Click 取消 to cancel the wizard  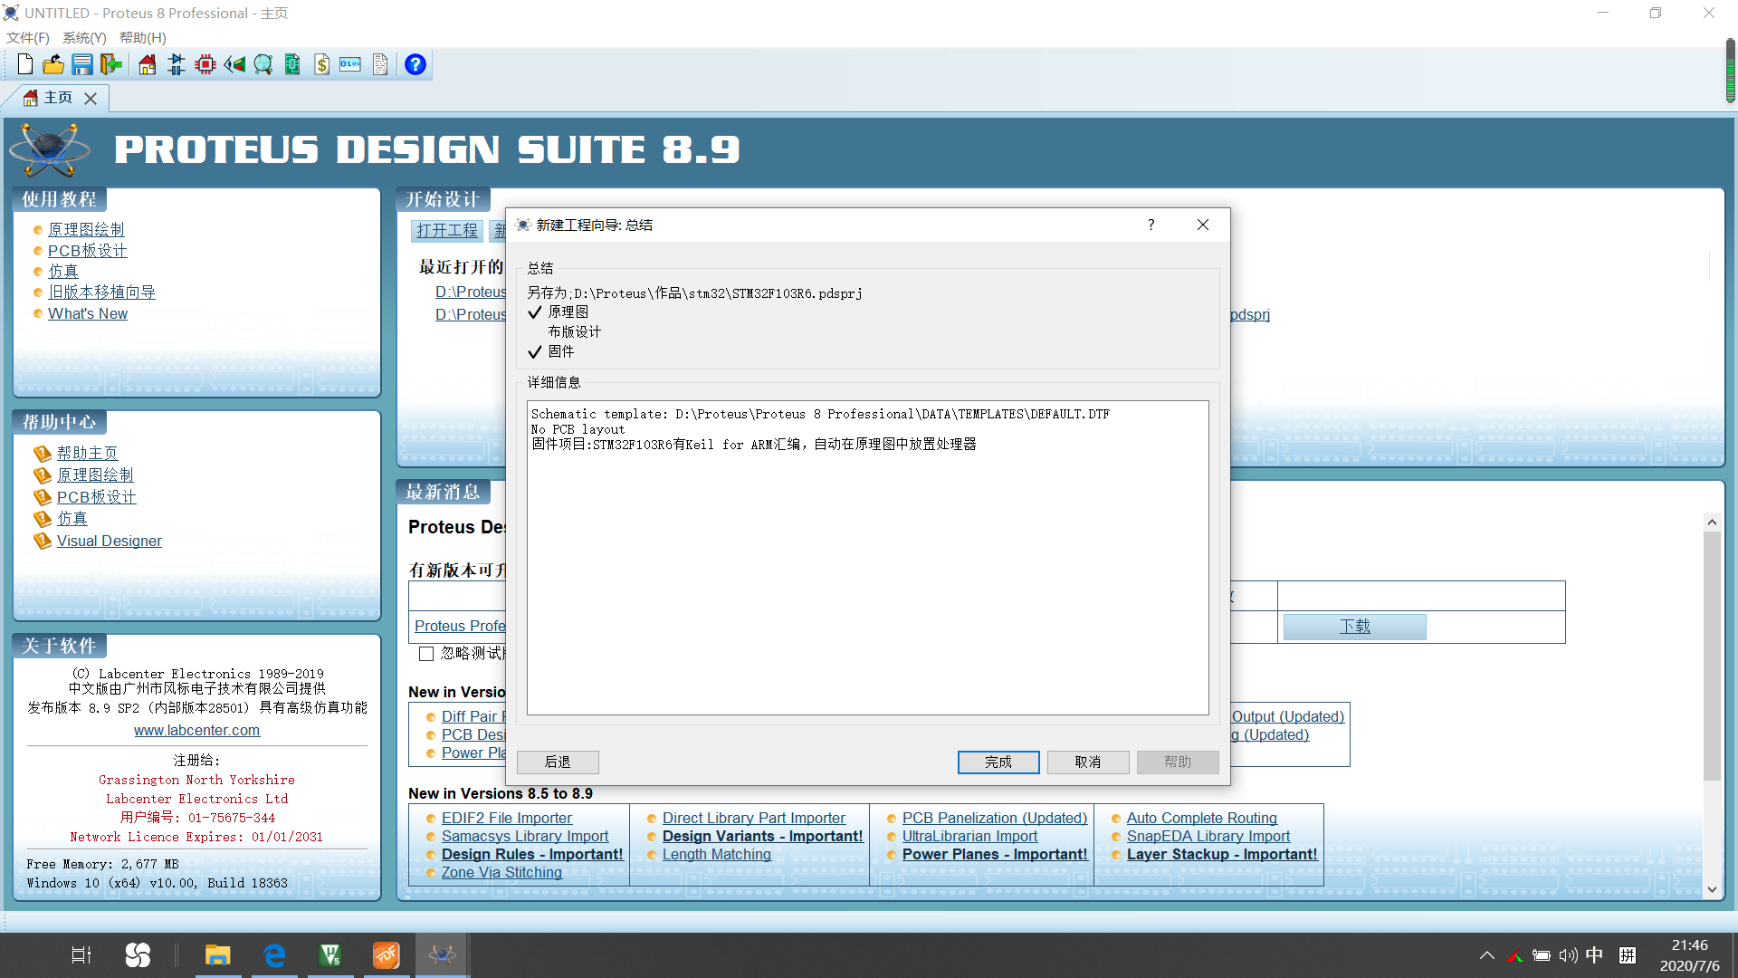(x=1087, y=762)
